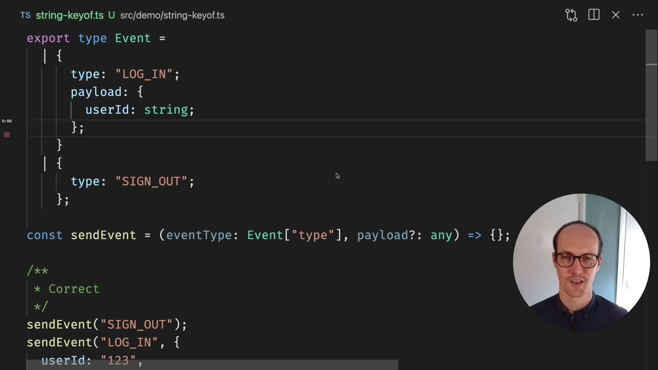Toggle the line number gutter display
The width and height of the screenshot is (658, 370).
638,15
